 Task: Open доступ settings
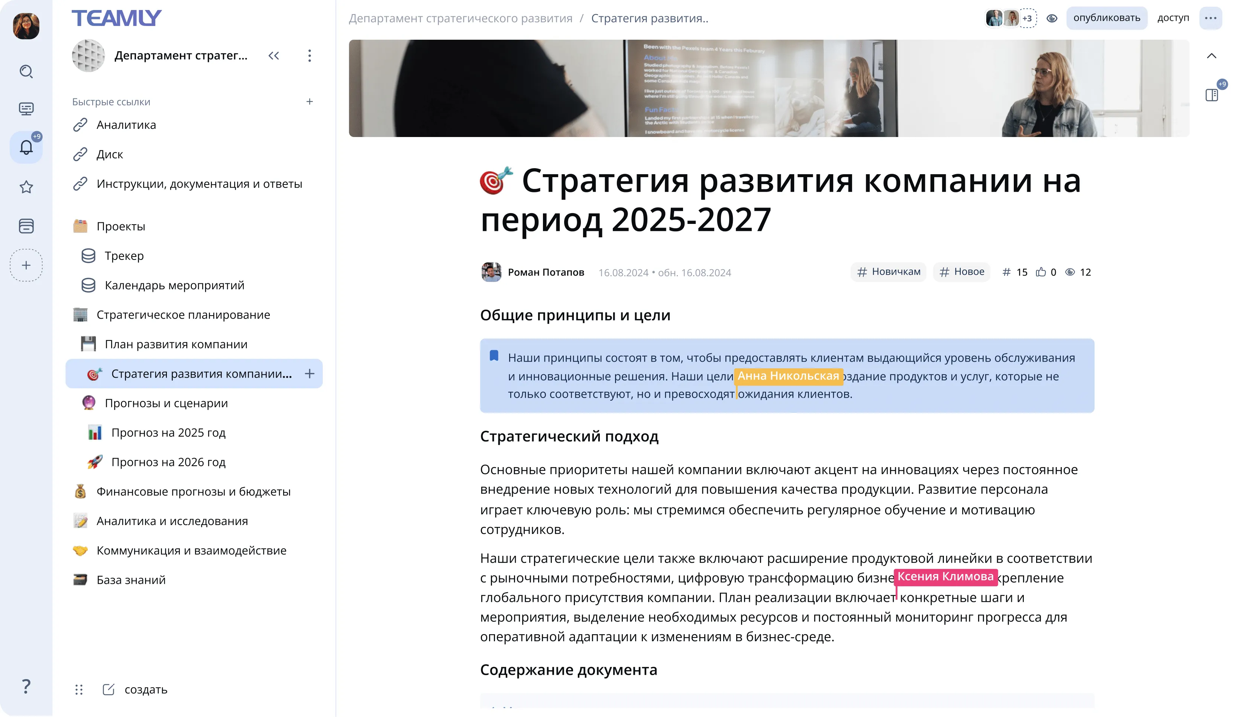point(1172,18)
